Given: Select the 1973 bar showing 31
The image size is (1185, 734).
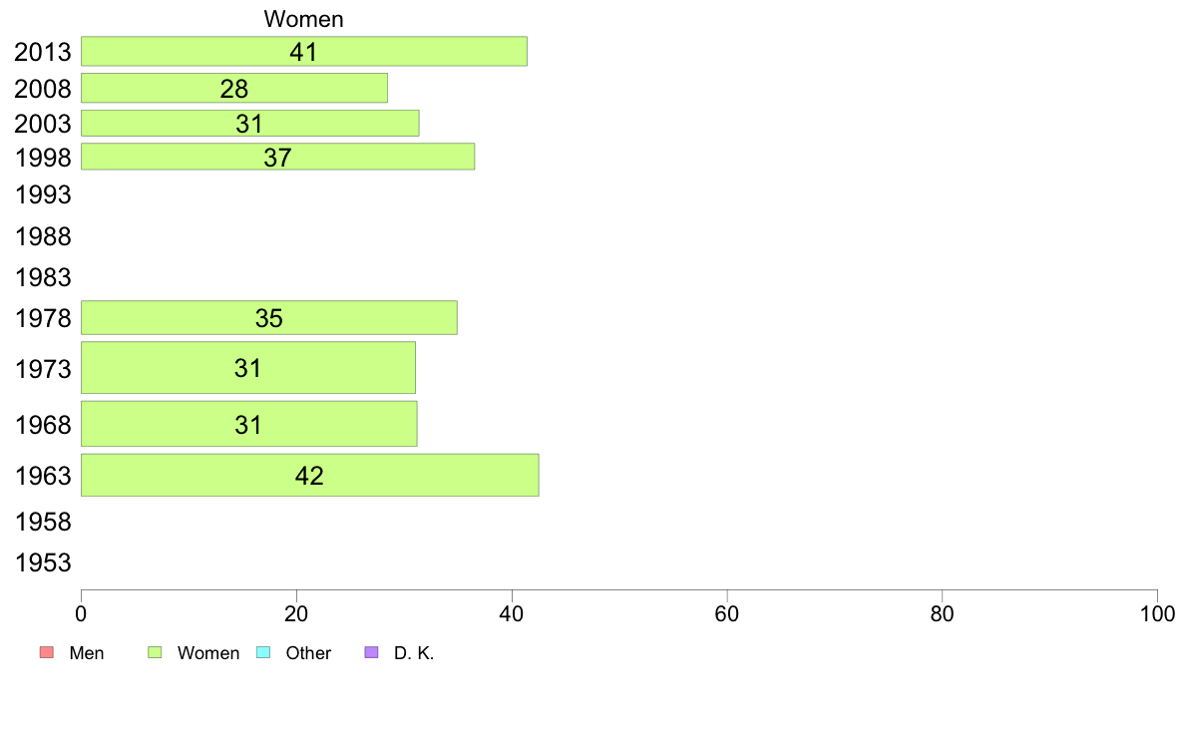Looking at the screenshot, I should tap(248, 367).
